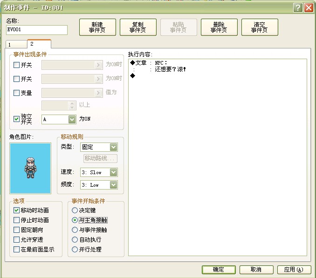Select the 并行处理 trigger radio button
The height and width of the screenshot is (278, 316).
75,250
